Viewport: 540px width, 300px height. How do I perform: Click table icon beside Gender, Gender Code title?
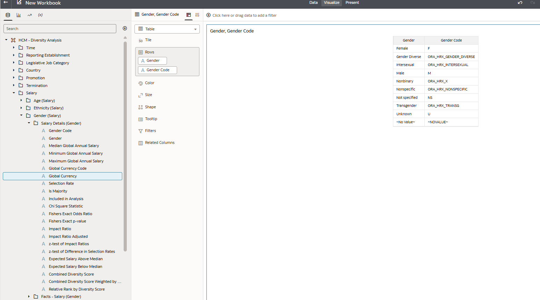click(137, 14)
